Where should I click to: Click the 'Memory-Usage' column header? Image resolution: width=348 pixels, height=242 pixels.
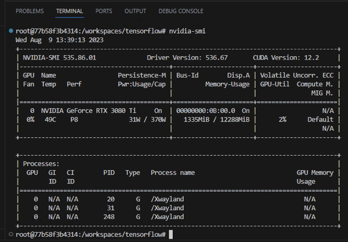click(x=227, y=84)
